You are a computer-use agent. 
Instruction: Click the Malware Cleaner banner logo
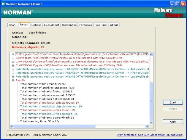coord(169,13)
